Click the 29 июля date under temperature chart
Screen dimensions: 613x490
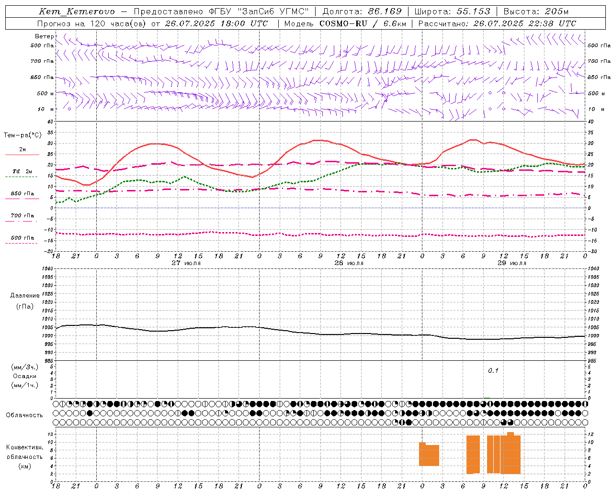(512, 263)
